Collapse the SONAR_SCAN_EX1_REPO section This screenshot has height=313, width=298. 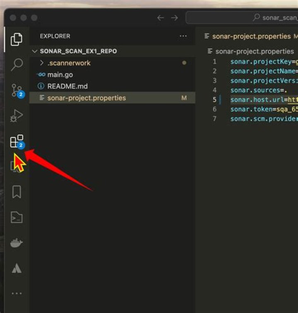click(x=78, y=51)
